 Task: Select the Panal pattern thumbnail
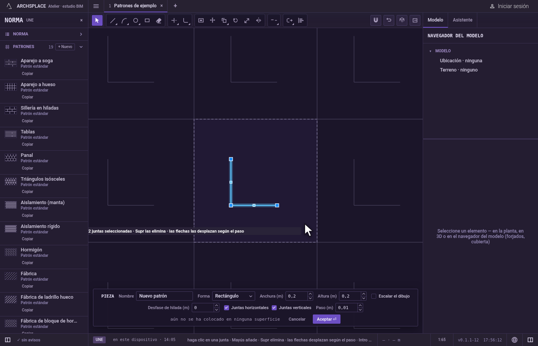coord(11,158)
